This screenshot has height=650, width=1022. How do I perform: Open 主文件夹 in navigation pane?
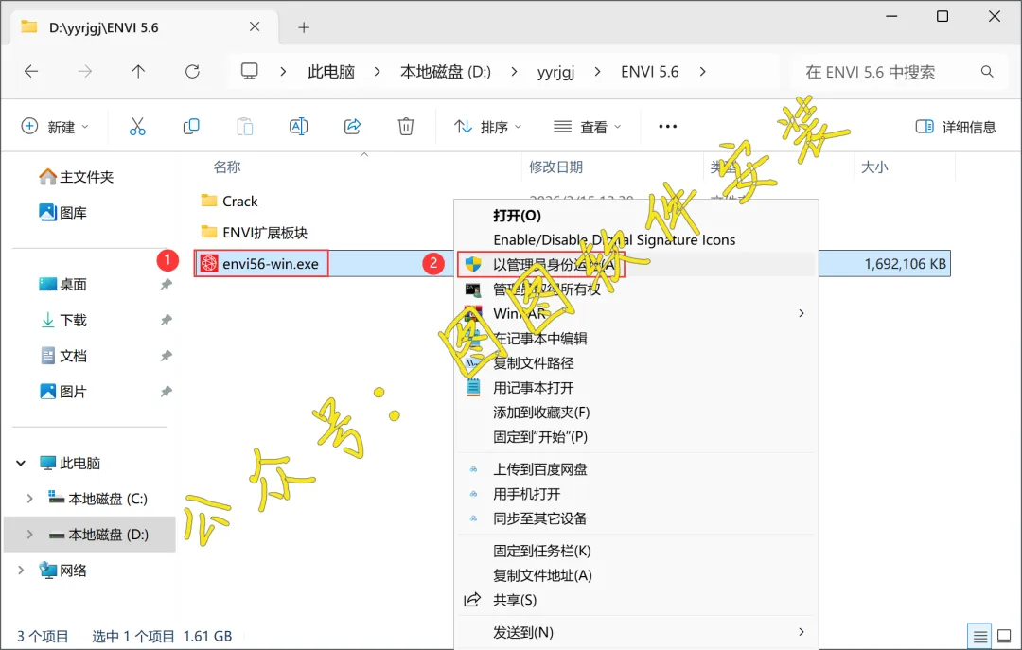tap(77, 177)
